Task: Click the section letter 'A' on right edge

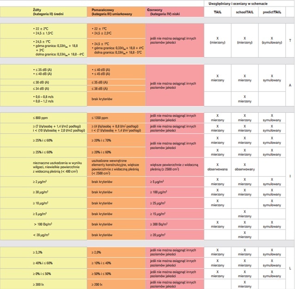Action: point(290,86)
